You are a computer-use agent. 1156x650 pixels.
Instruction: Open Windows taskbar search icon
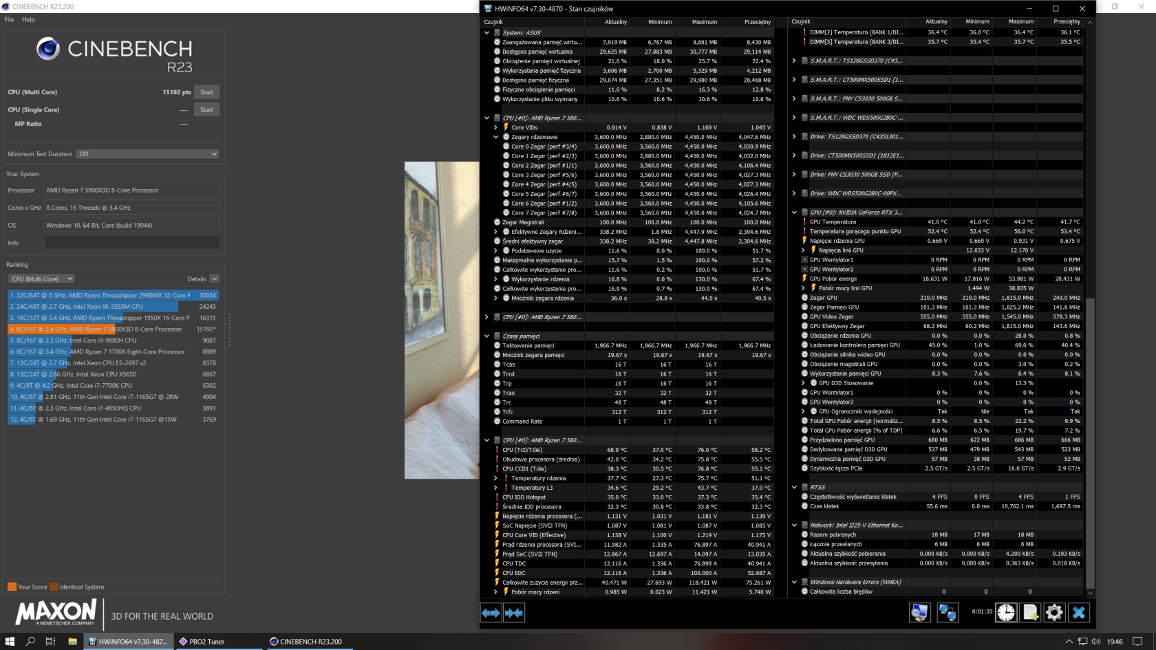[x=30, y=641]
